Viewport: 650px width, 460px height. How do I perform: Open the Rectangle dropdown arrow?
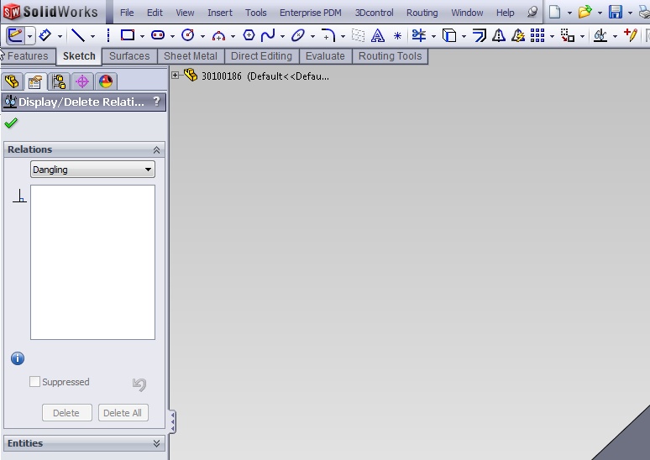tap(142, 36)
